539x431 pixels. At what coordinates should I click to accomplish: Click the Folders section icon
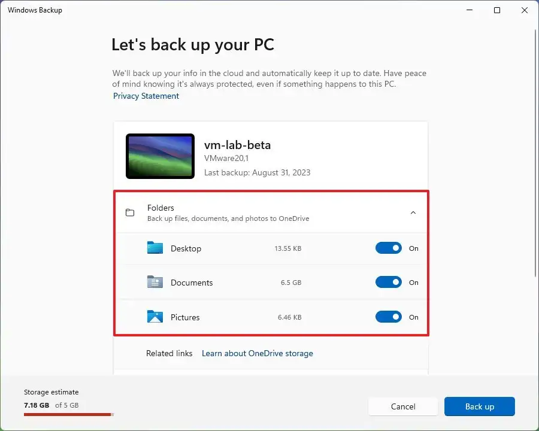[x=130, y=212]
